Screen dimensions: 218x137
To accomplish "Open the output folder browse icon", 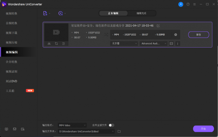I will tap(119, 132).
